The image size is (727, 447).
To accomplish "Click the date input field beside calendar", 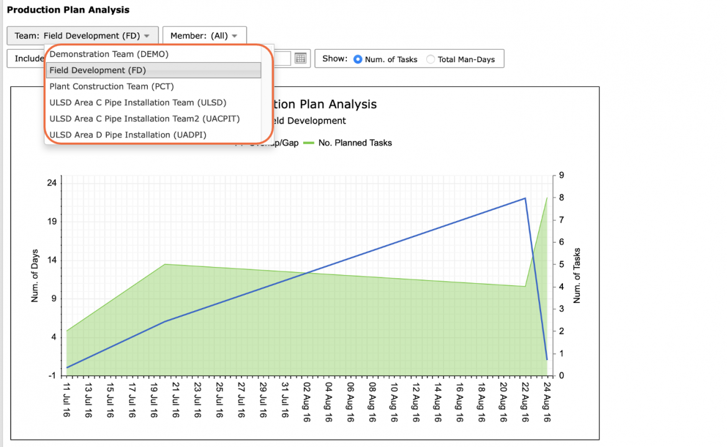I will (x=282, y=58).
